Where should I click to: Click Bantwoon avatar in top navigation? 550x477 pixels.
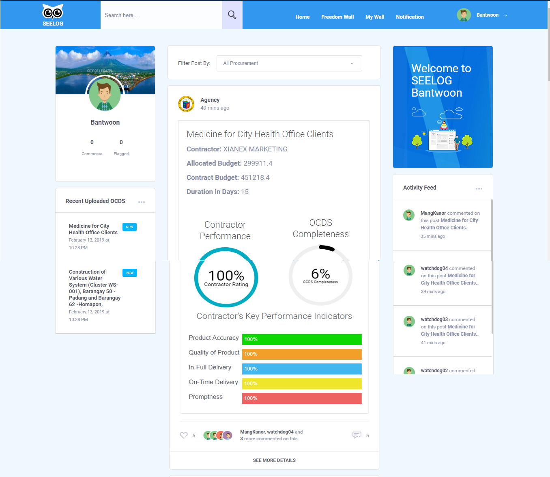[x=464, y=15]
